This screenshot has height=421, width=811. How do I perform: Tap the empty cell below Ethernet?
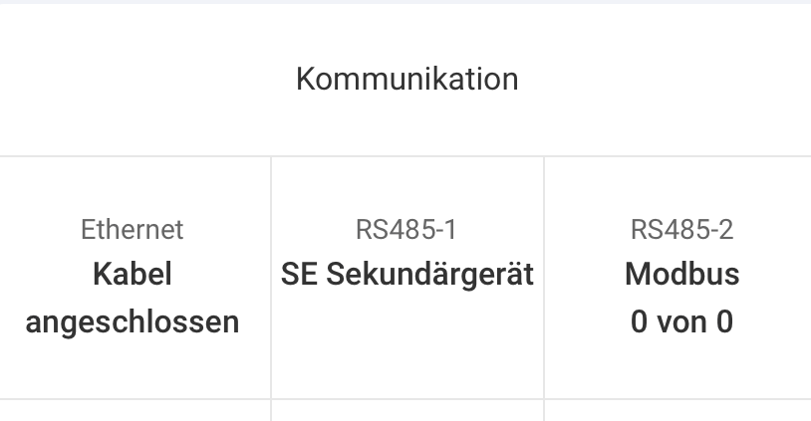click(133, 410)
